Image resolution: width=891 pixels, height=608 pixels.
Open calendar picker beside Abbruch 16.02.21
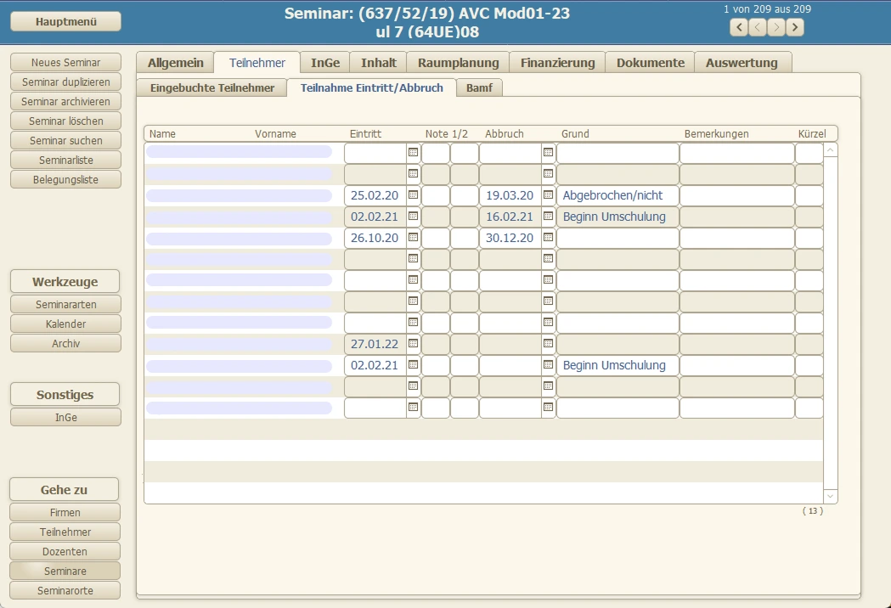point(549,217)
